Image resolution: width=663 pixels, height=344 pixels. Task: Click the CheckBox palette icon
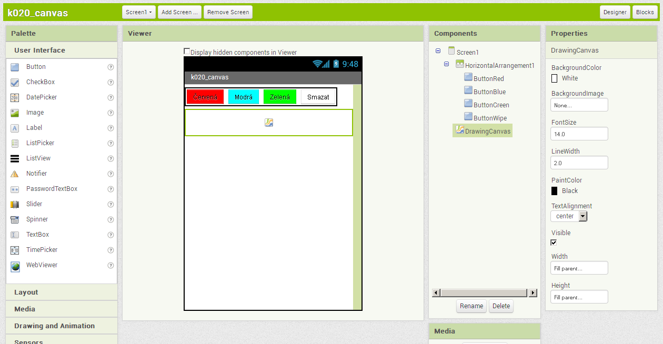point(15,83)
